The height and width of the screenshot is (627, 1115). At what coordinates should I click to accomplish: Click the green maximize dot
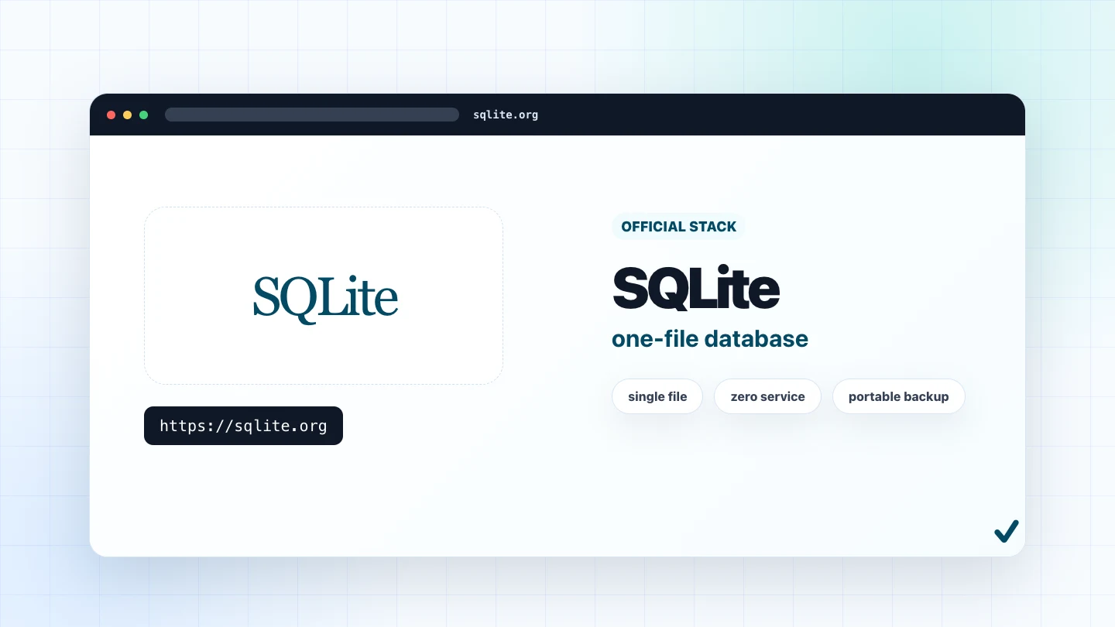pos(143,115)
